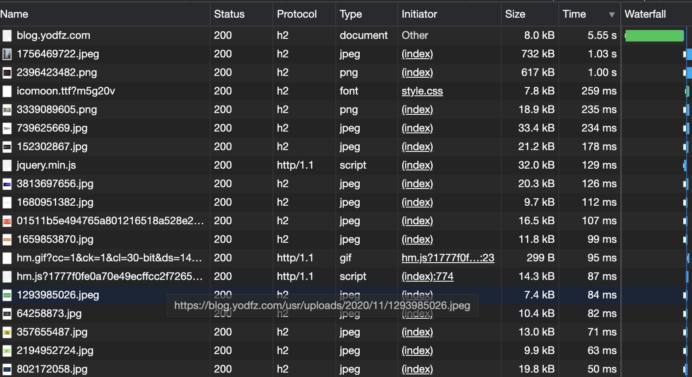The width and height of the screenshot is (692, 377).
Task: Click the icon beside 739625669.jpg
Action: click(x=7, y=128)
